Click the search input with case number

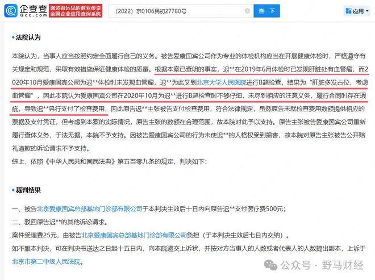coord(181,11)
